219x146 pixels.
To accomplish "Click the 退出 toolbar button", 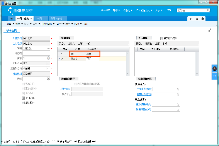I will (86, 24).
